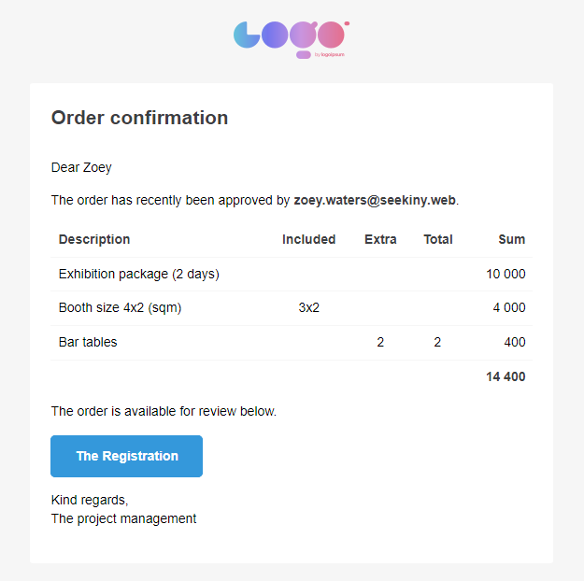Click The project management signature line
This screenshot has width=584, height=581.
coord(123,518)
